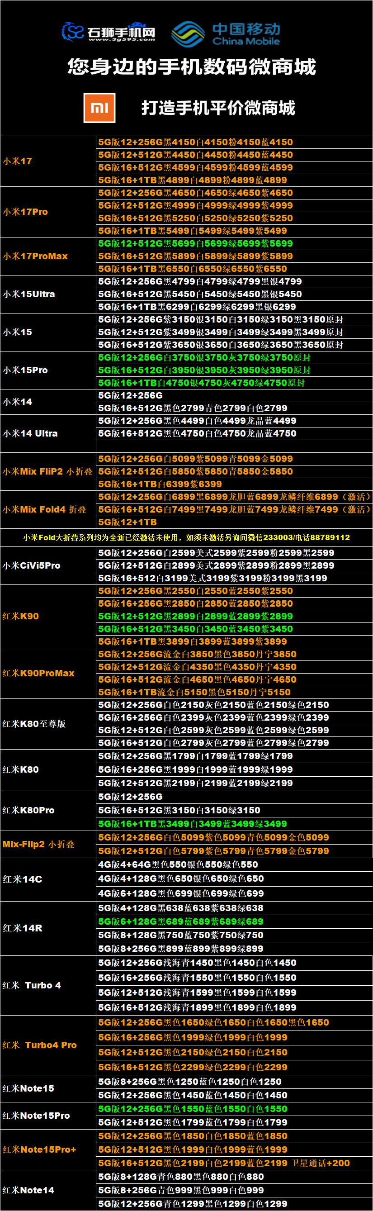This screenshot has height=1211, width=373.
Task: Select the 小米17ProMax model cell
Action: click(36, 256)
